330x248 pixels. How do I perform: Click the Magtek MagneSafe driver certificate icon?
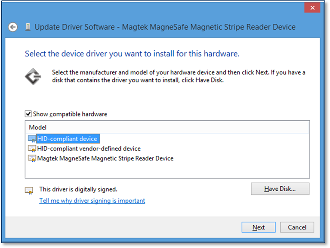32,158
